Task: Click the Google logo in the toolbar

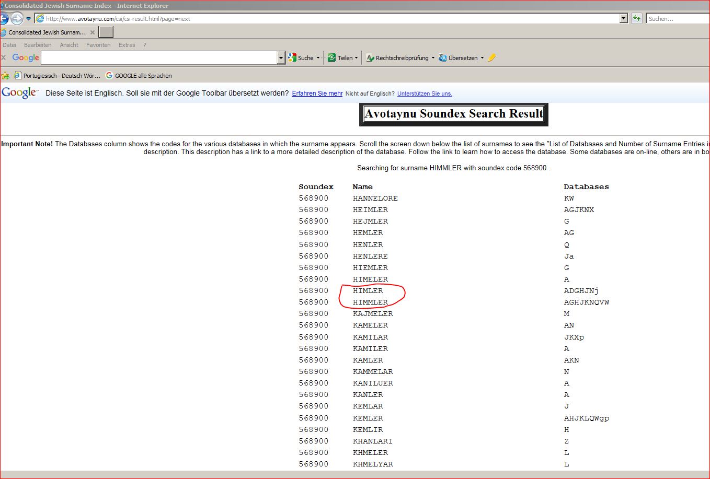Action: [x=26, y=57]
